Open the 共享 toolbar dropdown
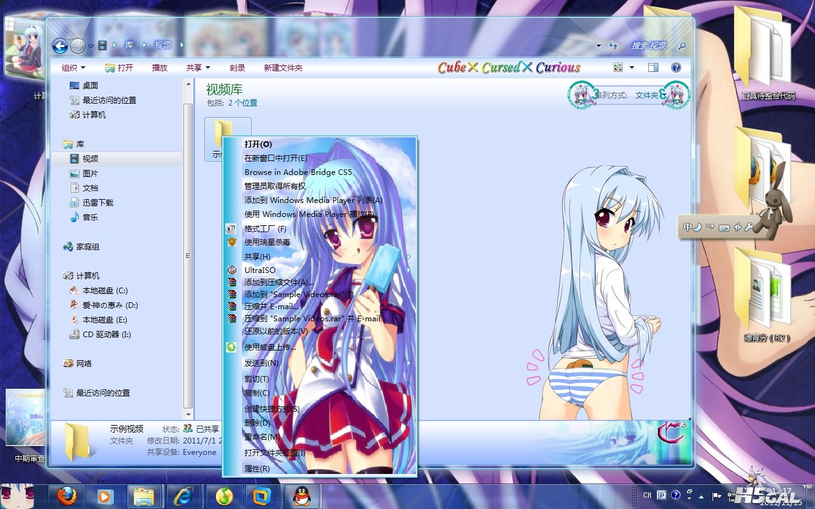This screenshot has width=815, height=509. point(197,67)
